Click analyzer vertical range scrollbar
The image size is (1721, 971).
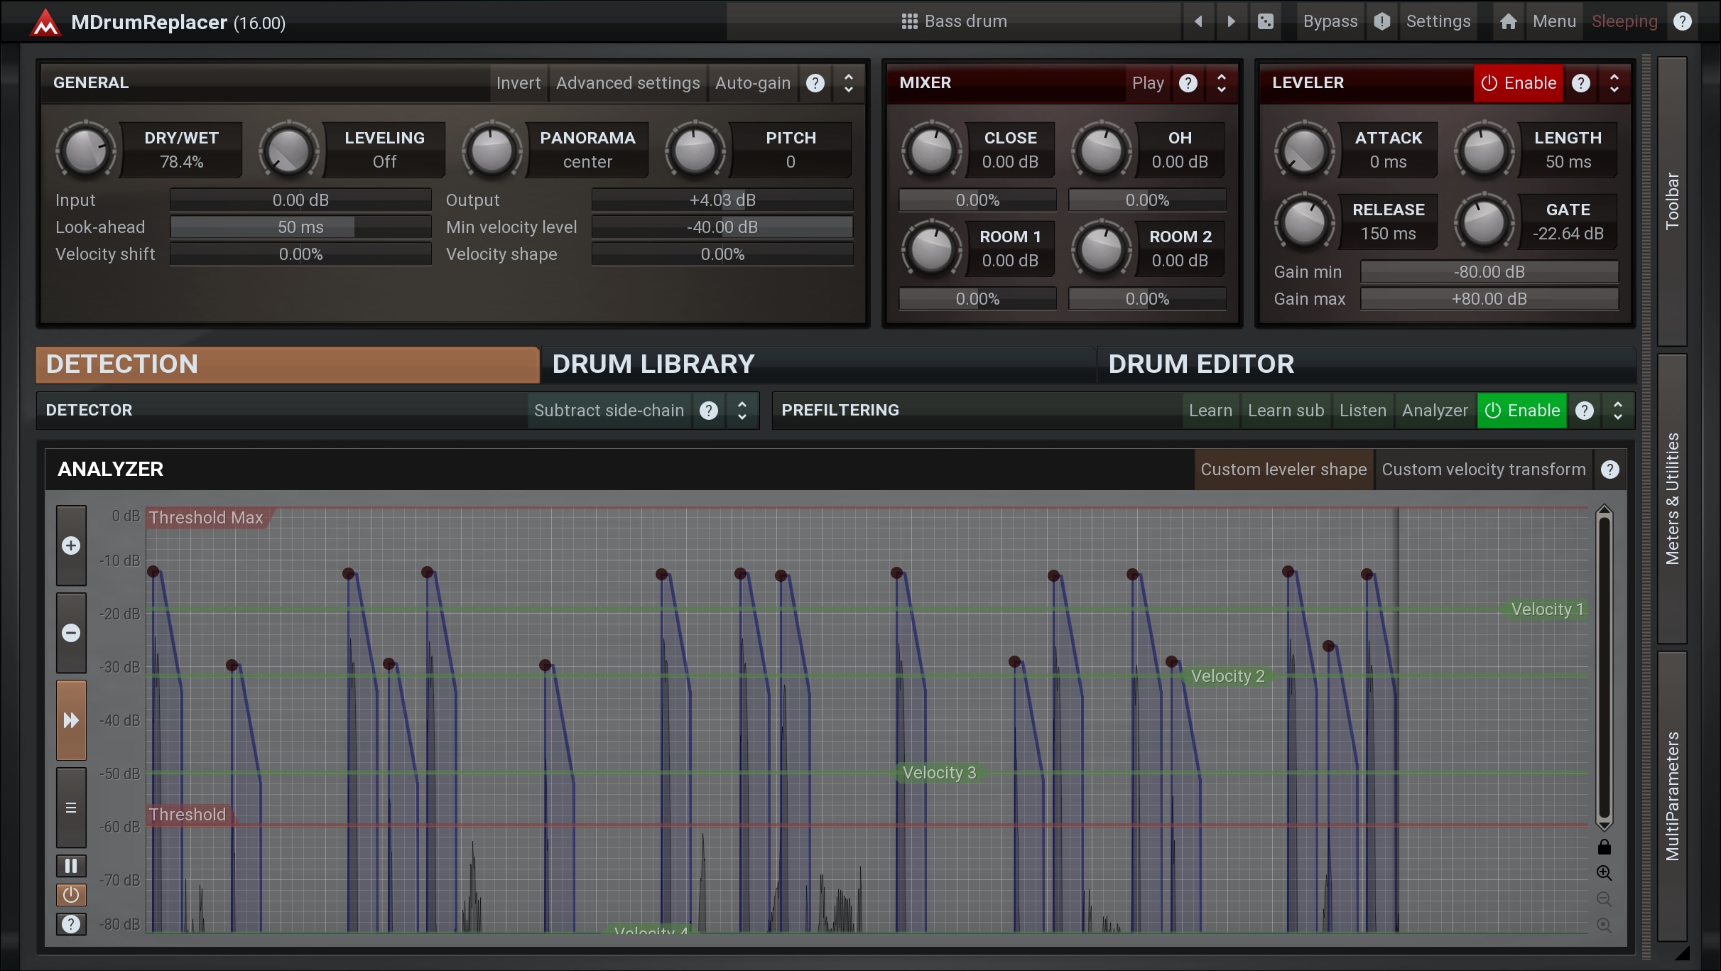pyautogui.click(x=1604, y=668)
